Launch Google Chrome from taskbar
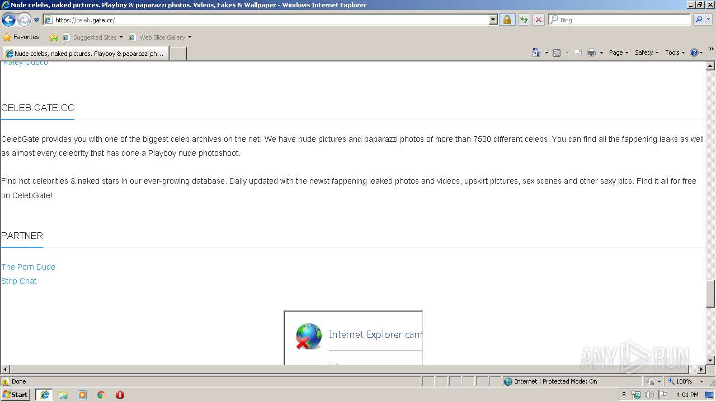 point(101,395)
